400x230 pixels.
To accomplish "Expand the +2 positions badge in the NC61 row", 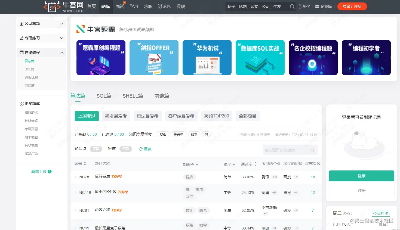I will coord(296,210).
